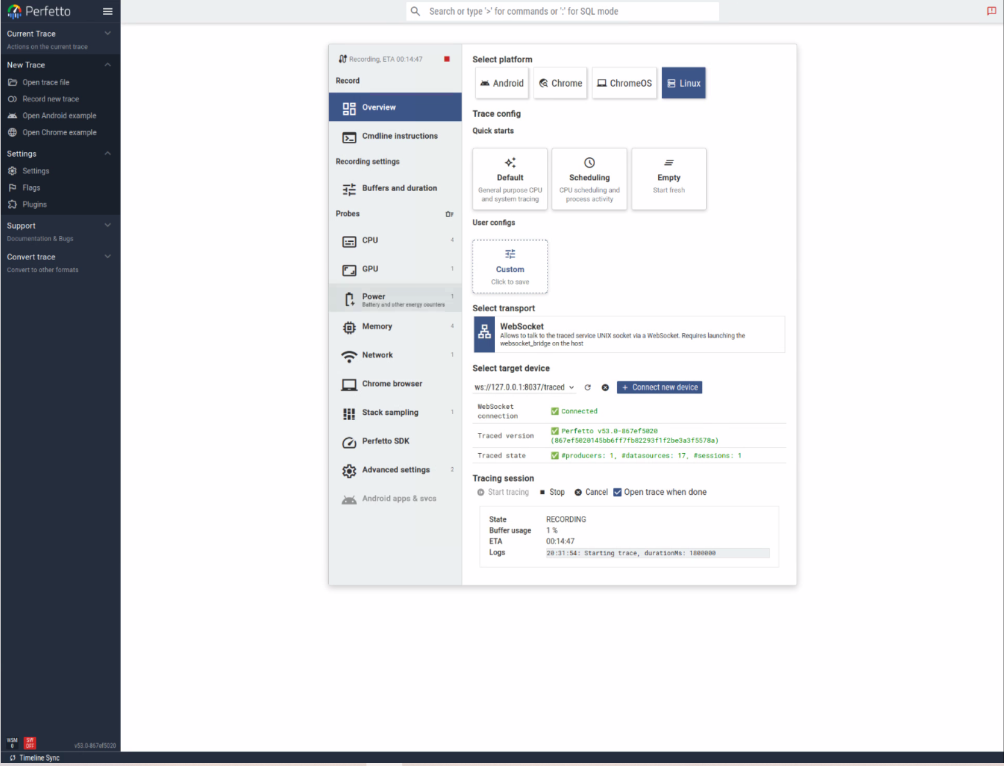
Task: Click the search magnifier icon
Action: [x=415, y=11]
